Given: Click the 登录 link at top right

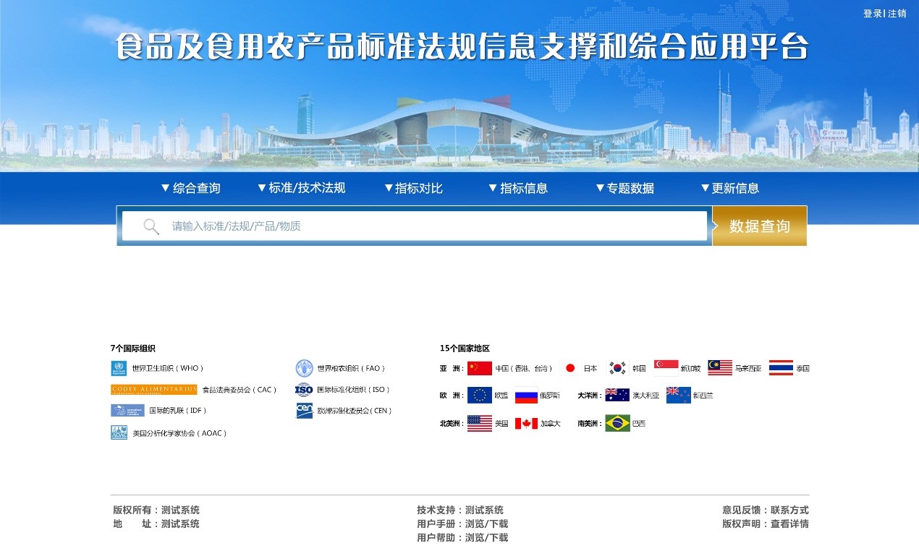Looking at the screenshot, I should pos(872,14).
